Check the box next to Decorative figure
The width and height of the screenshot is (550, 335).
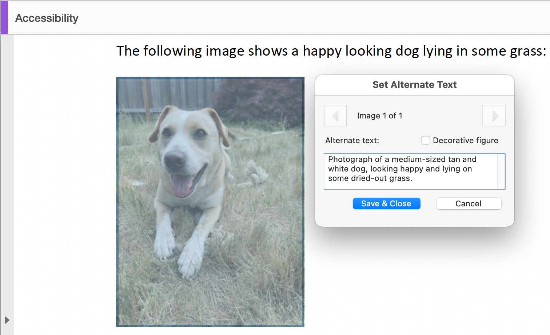click(x=425, y=140)
